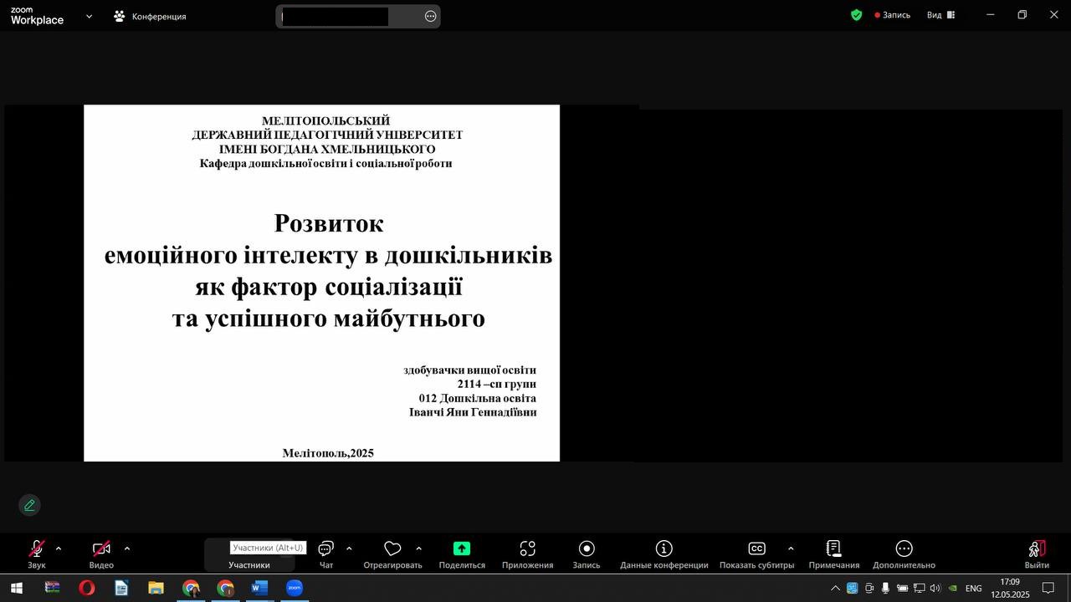Open the Приложения apps icon
This screenshot has width=1071, height=602.
527,548
